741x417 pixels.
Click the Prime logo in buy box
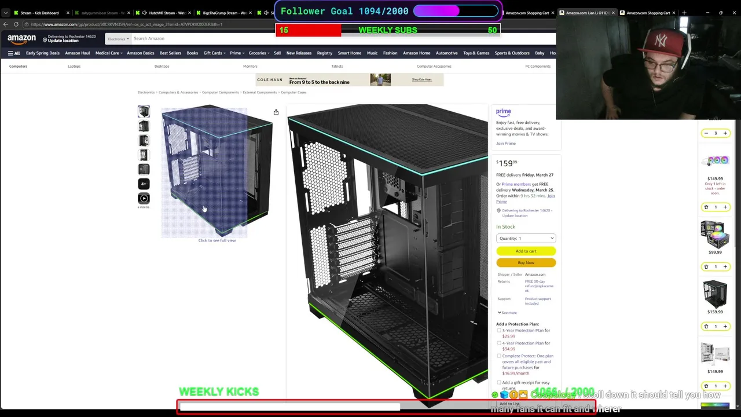[503, 112]
